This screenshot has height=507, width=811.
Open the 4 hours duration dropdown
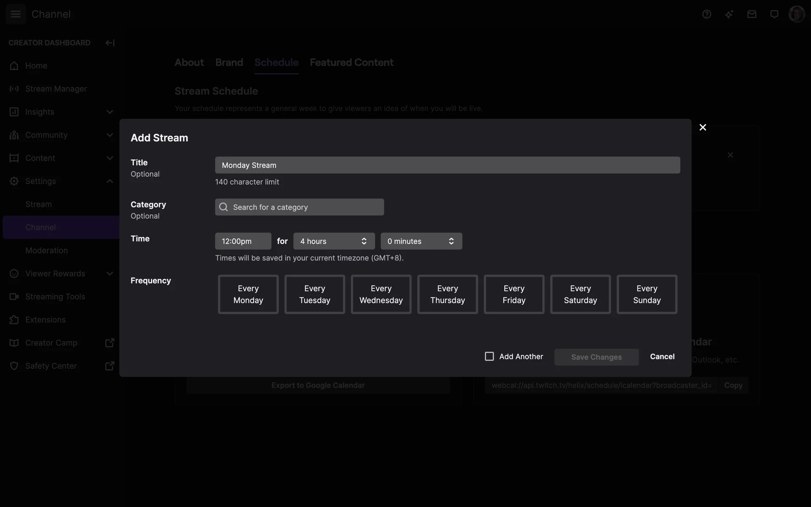tap(334, 241)
